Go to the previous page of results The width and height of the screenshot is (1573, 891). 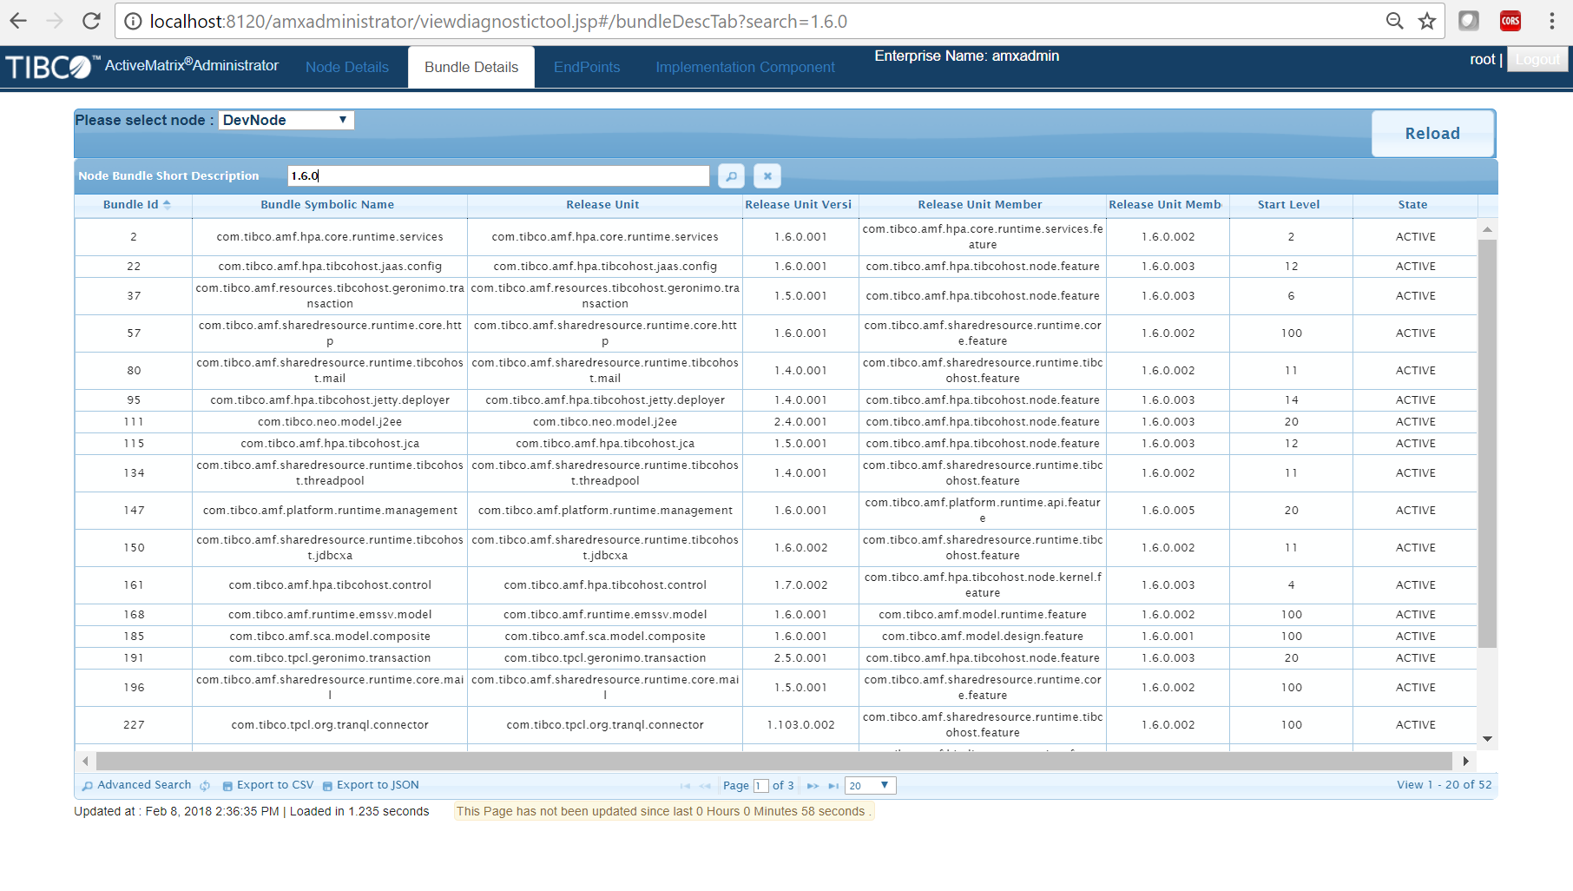[705, 786]
